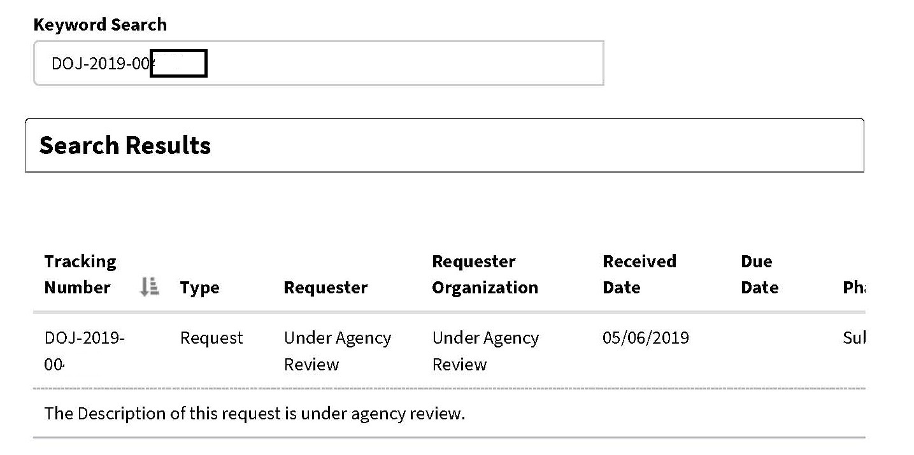This screenshot has width=914, height=455.
Task: Sort results by Received Date header
Action: 639,274
